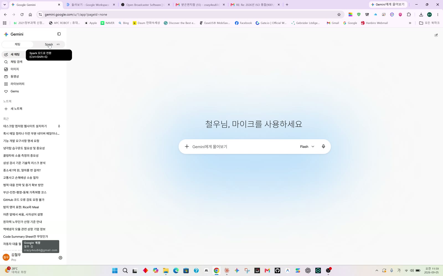The image size is (443, 276).
Task: Click the address bar URL
Action: (76, 15)
